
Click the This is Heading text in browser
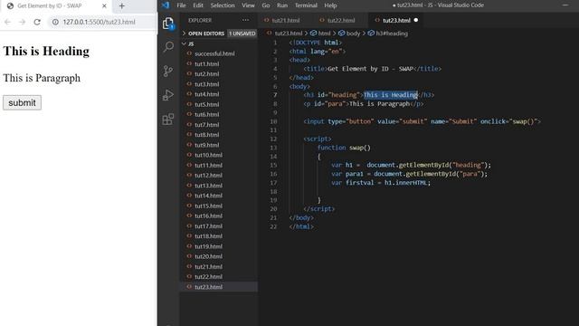click(x=46, y=51)
